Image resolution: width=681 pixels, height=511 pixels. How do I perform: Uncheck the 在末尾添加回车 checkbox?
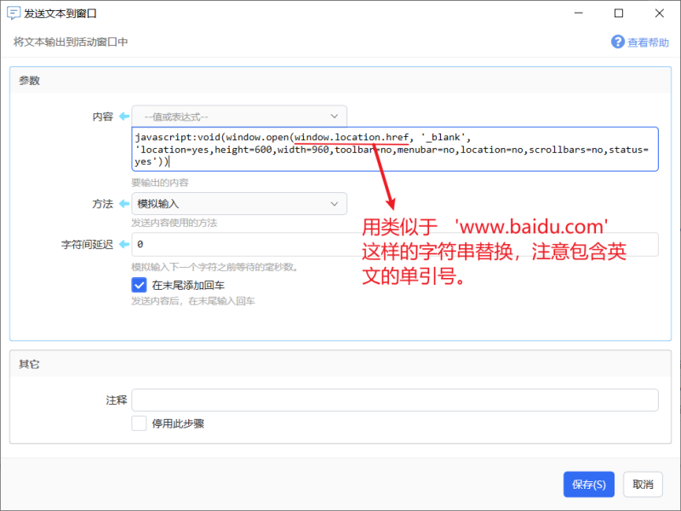[139, 285]
